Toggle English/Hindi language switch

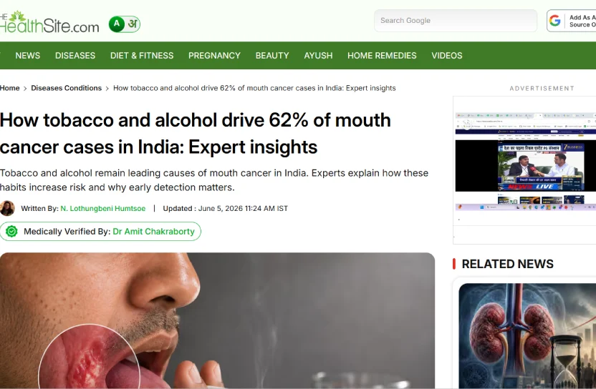click(125, 24)
